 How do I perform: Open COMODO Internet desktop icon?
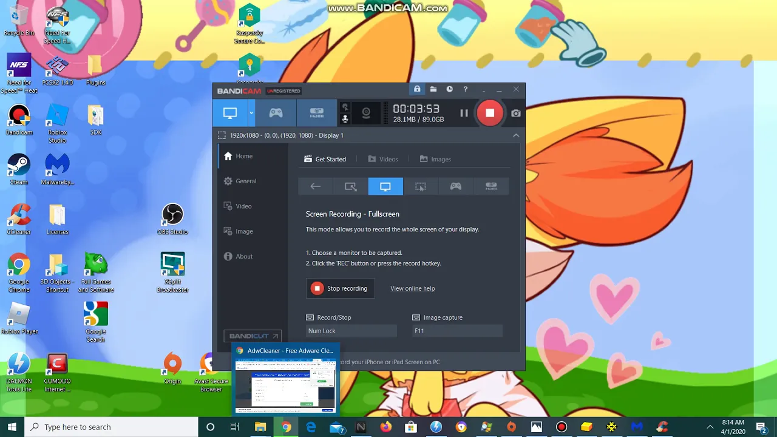(57, 373)
